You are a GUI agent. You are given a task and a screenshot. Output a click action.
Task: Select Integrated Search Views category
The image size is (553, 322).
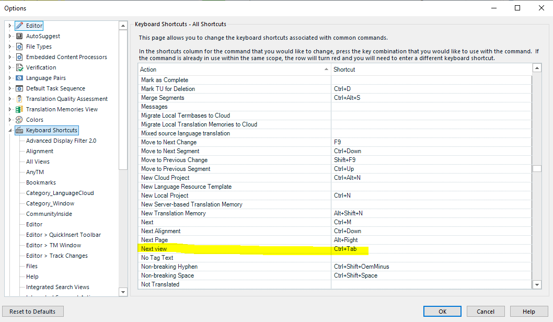pos(57,287)
